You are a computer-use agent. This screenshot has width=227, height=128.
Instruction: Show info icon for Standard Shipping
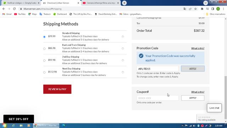coord(123,37)
